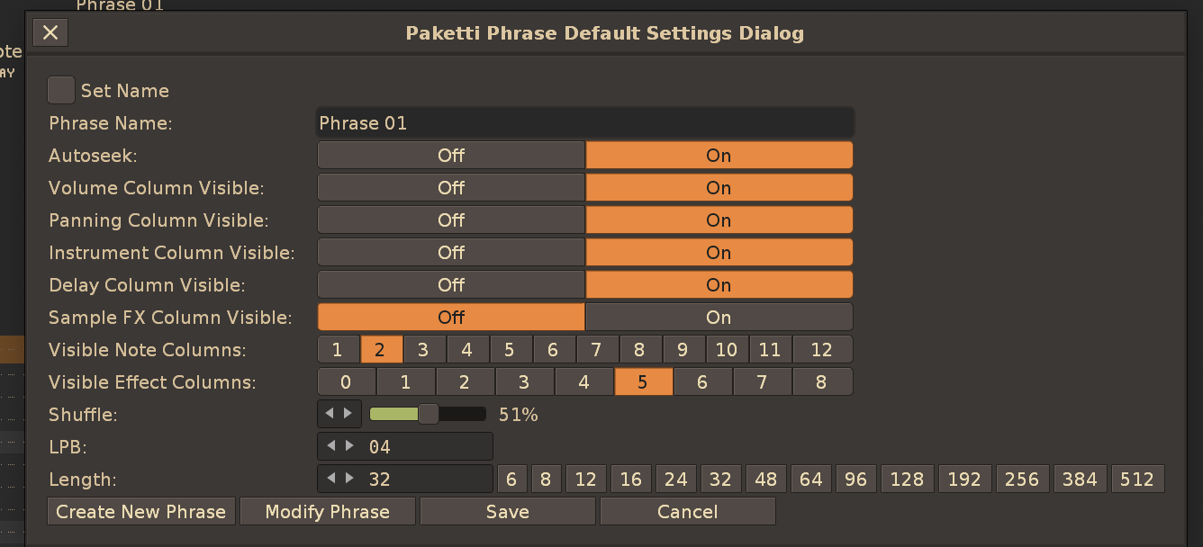The width and height of the screenshot is (1203, 547).
Task: Choose length preset 128
Action: [x=907, y=479]
